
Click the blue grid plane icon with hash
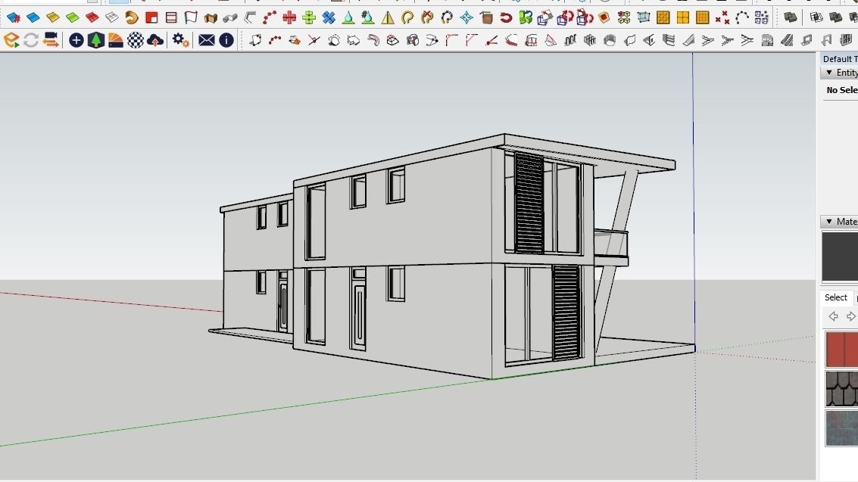[14, 17]
